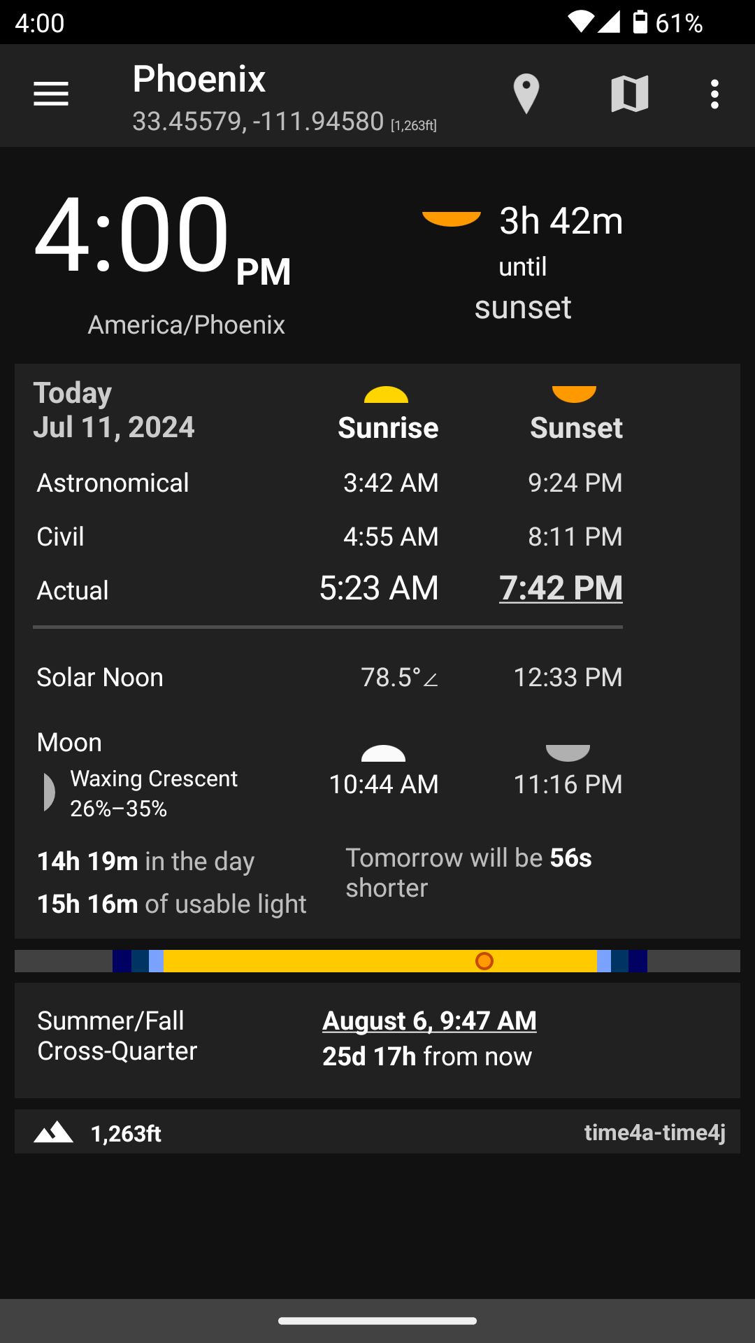Select the Phoenix location title
The width and height of the screenshot is (755, 1343).
pos(199,79)
